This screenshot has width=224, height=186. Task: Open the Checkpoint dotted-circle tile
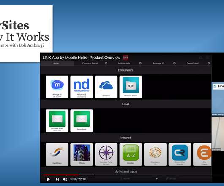coord(155,154)
